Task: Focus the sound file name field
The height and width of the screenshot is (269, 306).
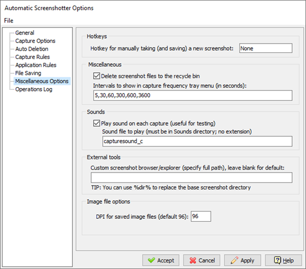Action: tap(197, 141)
